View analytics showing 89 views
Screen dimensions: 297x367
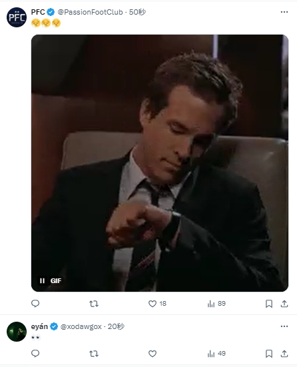[x=216, y=304]
